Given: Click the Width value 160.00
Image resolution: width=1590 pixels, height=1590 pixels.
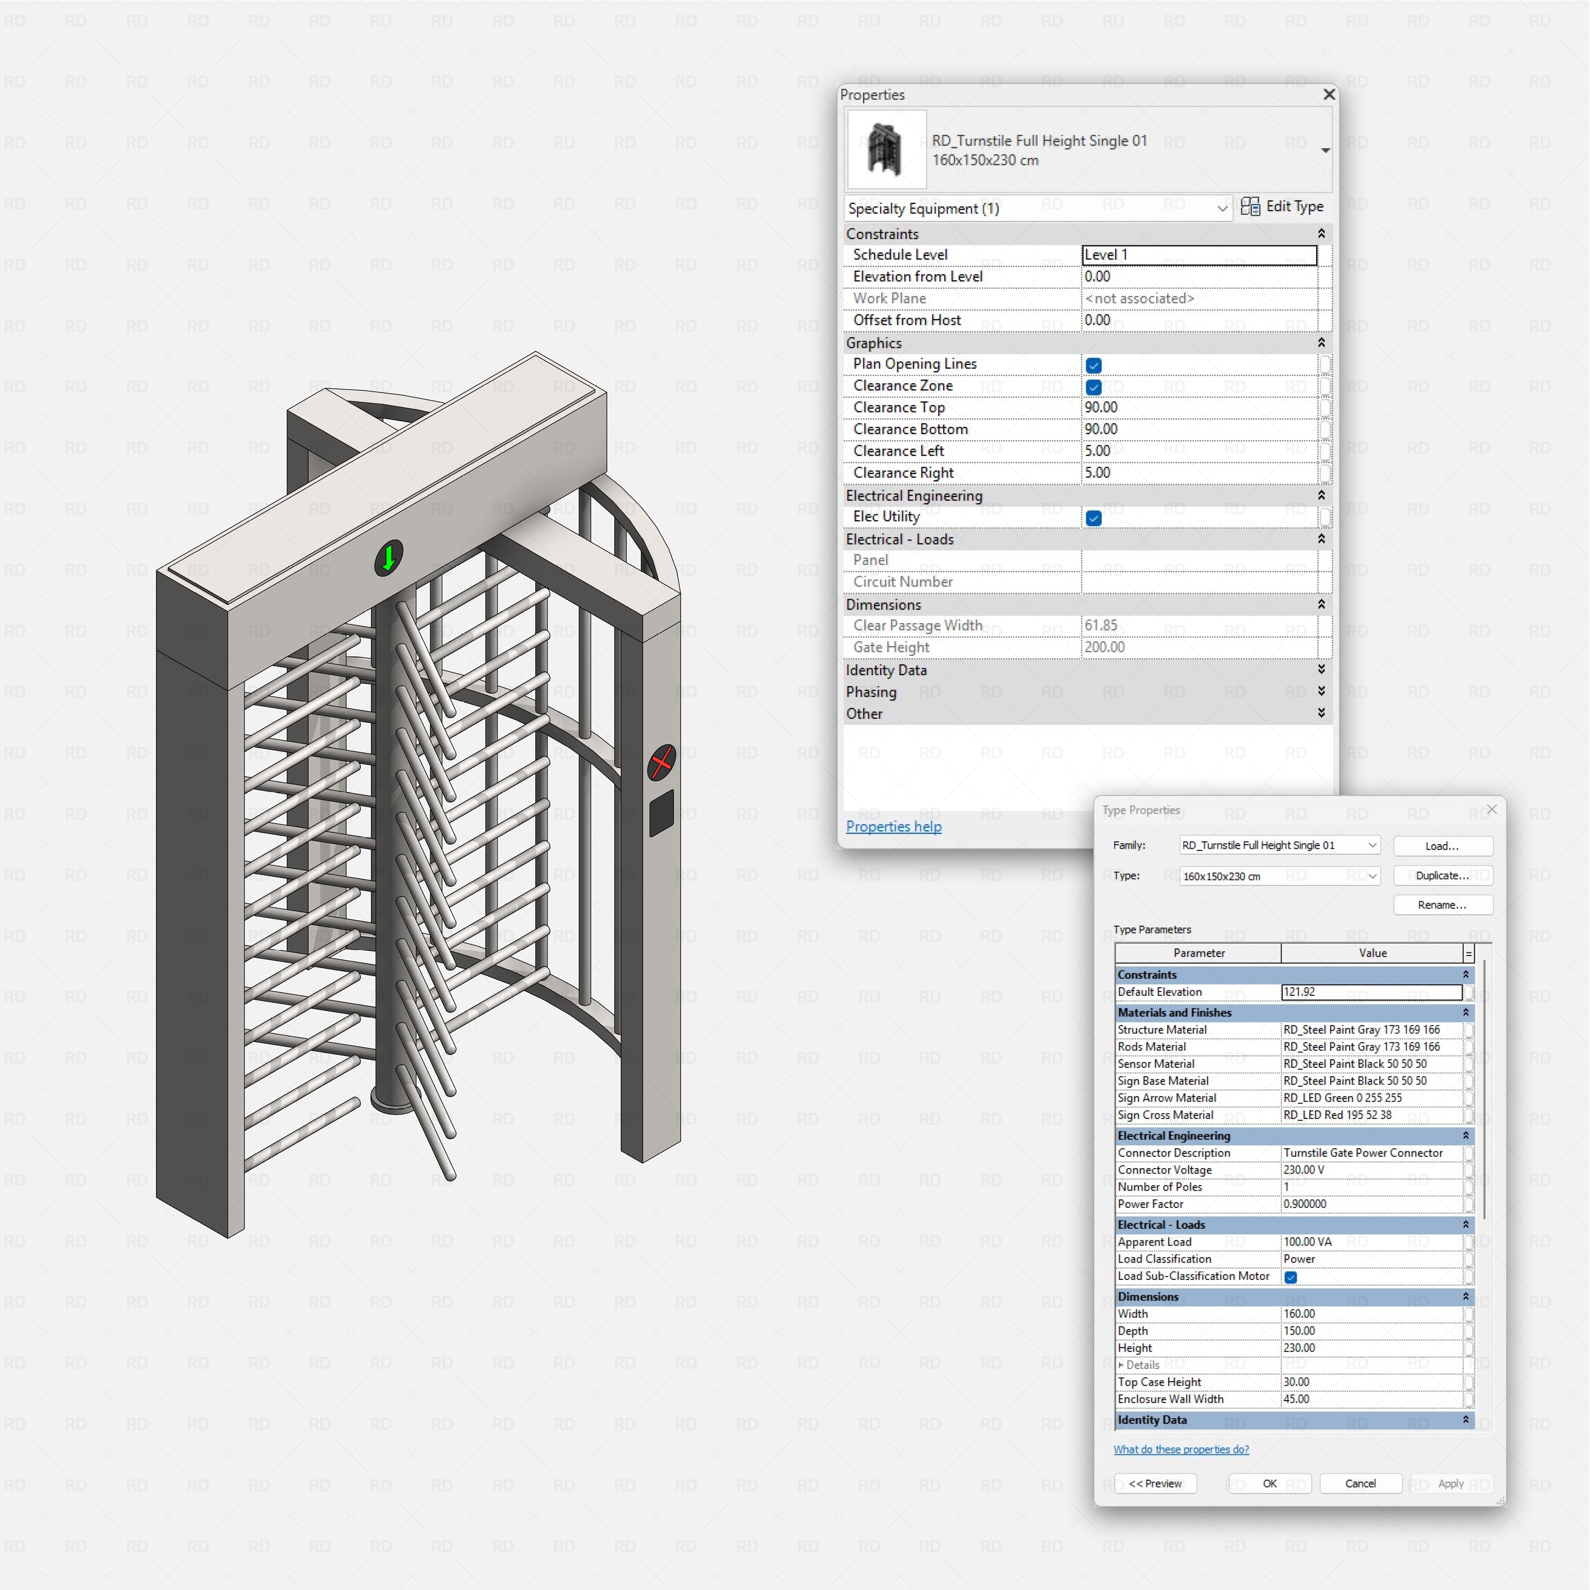Looking at the screenshot, I should click(x=1371, y=1314).
